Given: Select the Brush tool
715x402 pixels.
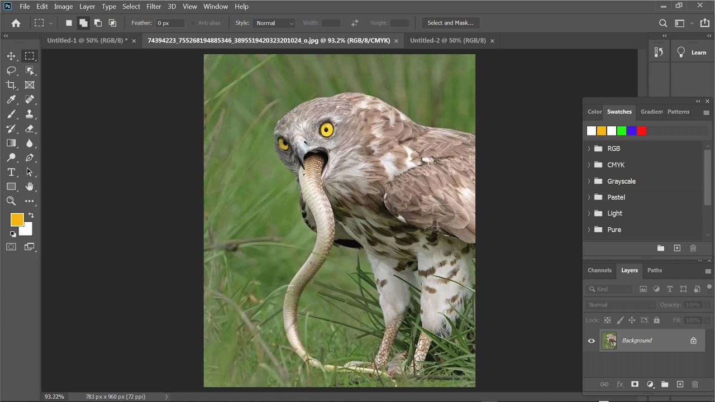Looking at the screenshot, I should coord(11,114).
